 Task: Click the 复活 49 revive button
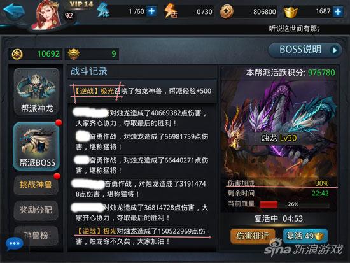tap(305, 236)
